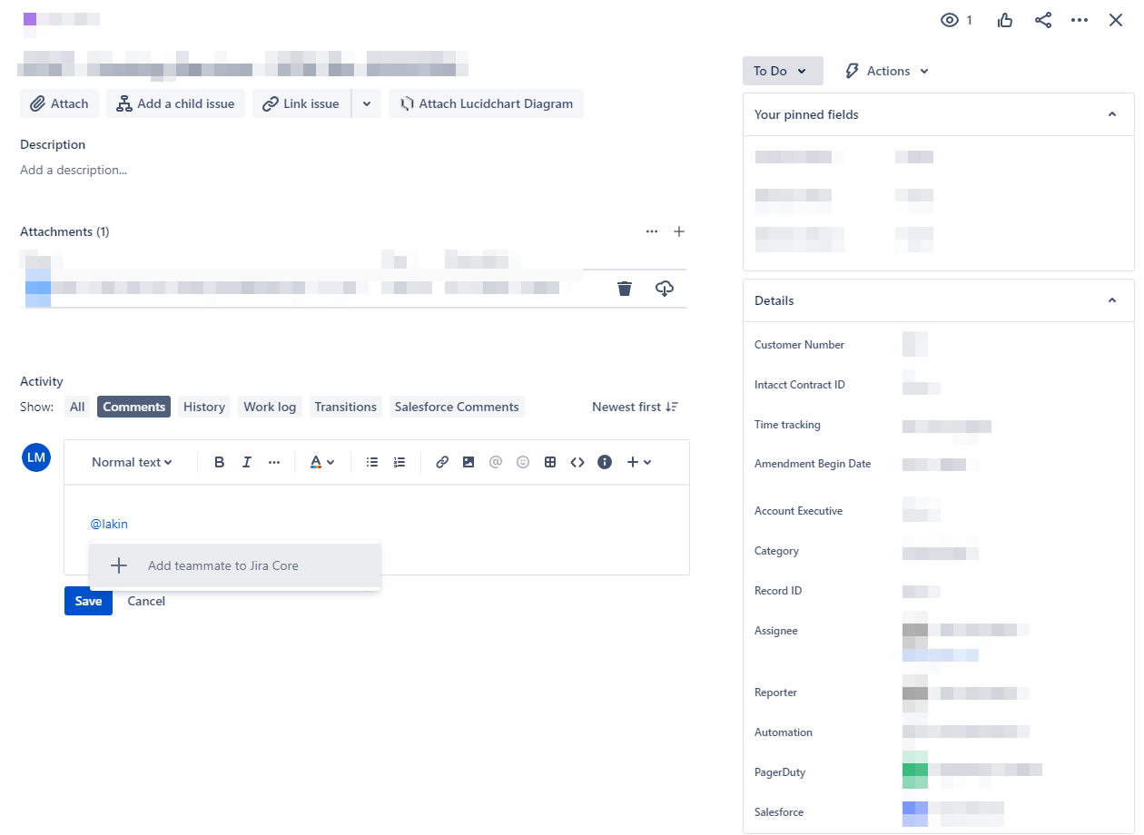Save the comment
This screenshot has height=835, width=1144.
coord(87,600)
